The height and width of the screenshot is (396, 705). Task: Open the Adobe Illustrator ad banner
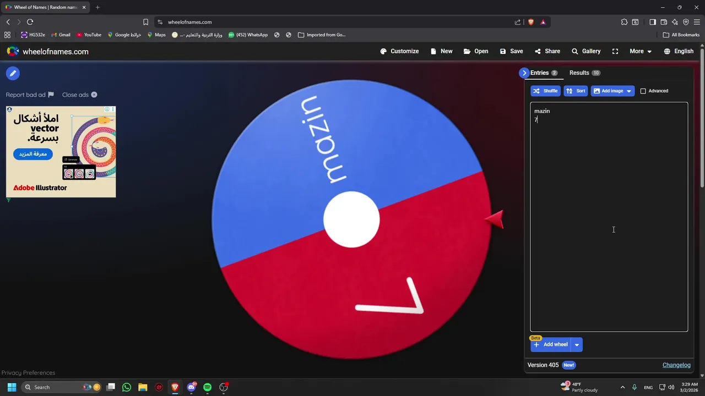[x=61, y=152]
